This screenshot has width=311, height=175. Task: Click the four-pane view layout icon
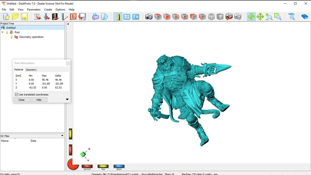coord(127,17)
